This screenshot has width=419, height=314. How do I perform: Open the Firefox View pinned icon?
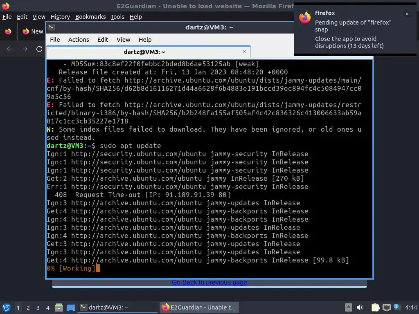[x=8, y=31]
